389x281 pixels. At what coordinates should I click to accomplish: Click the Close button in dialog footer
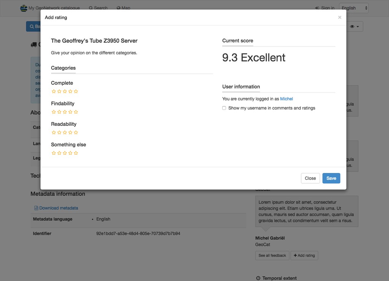pyautogui.click(x=310, y=178)
